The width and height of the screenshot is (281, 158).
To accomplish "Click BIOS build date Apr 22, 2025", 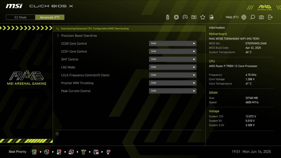I will point(253,48).
